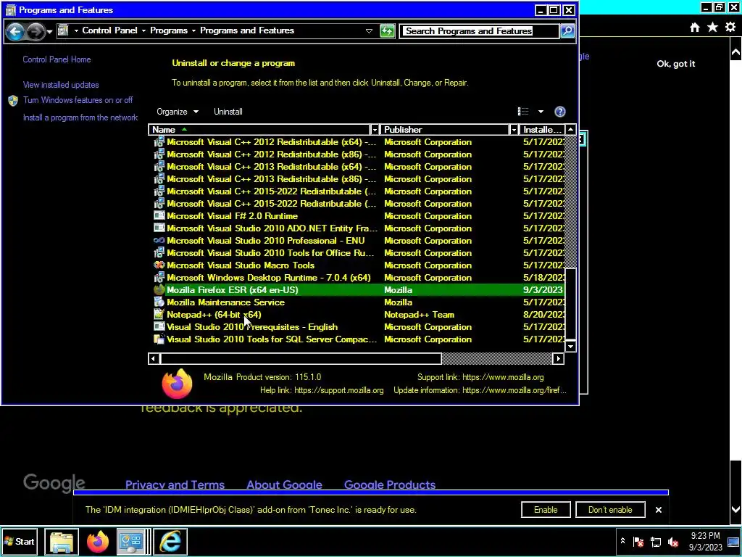This screenshot has width=742, height=557.
Task: Open the Publisher column filter dropdown
Action: (514, 130)
